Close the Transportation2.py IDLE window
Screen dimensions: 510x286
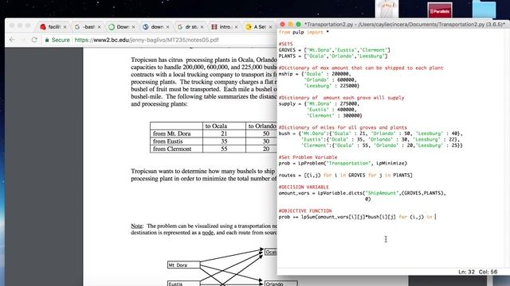282,25
